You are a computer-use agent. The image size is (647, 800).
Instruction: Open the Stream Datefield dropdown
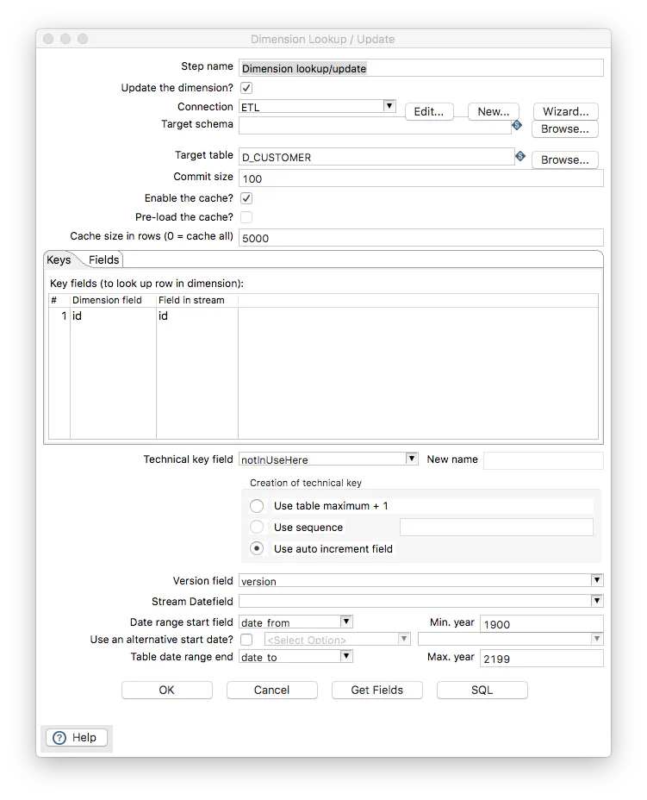(x=597, y=601)
